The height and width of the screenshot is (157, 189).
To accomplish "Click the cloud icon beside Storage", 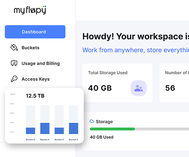I will 92,121.
